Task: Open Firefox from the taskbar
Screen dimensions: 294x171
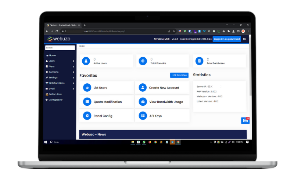Action: pos(150,142)
